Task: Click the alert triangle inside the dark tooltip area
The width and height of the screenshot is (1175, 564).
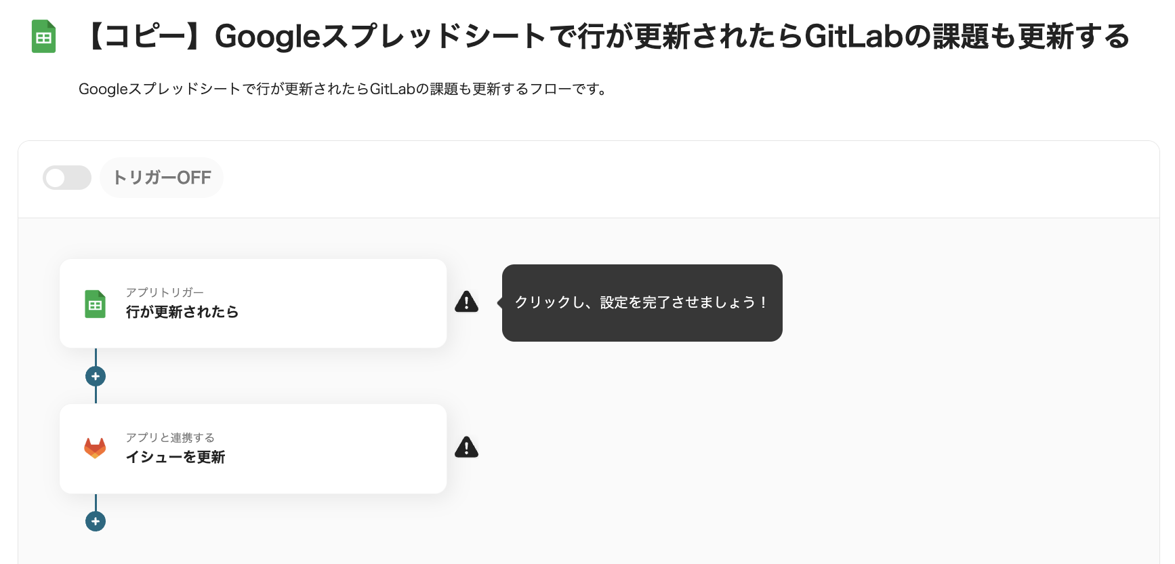Action: [467, 303]
